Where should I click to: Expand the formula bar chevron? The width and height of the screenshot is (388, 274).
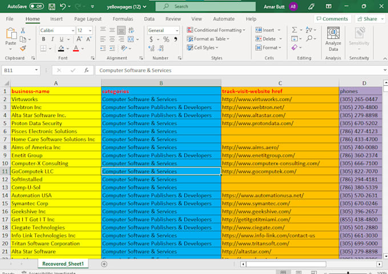pos(385,70)
